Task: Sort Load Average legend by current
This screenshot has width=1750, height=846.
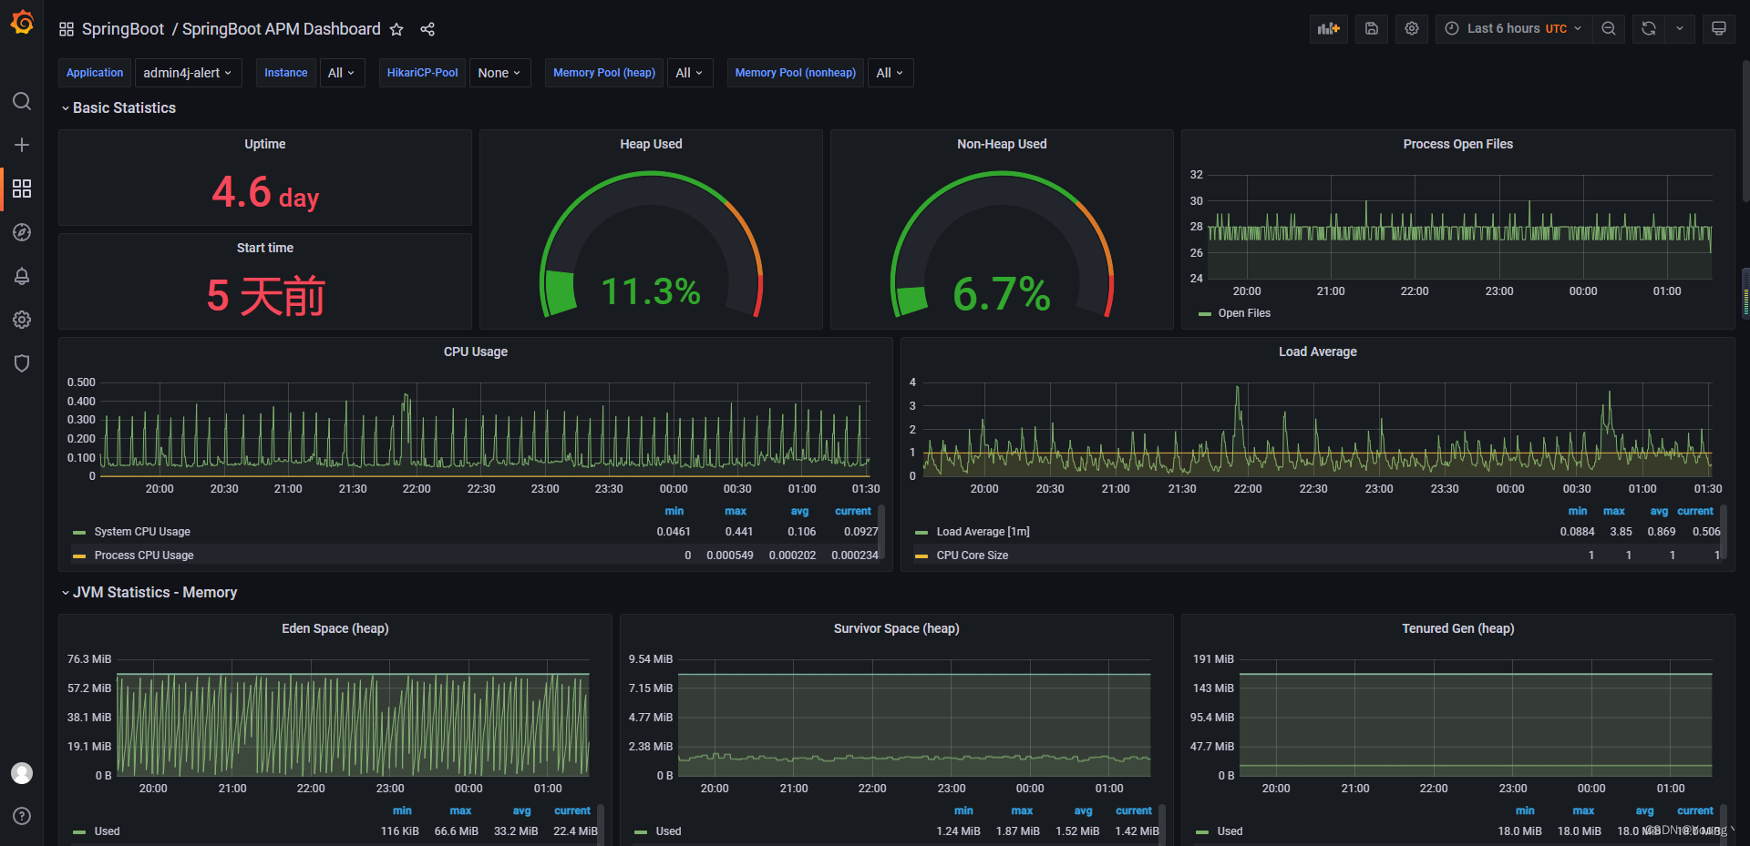Action: (x=1695, y=512)
